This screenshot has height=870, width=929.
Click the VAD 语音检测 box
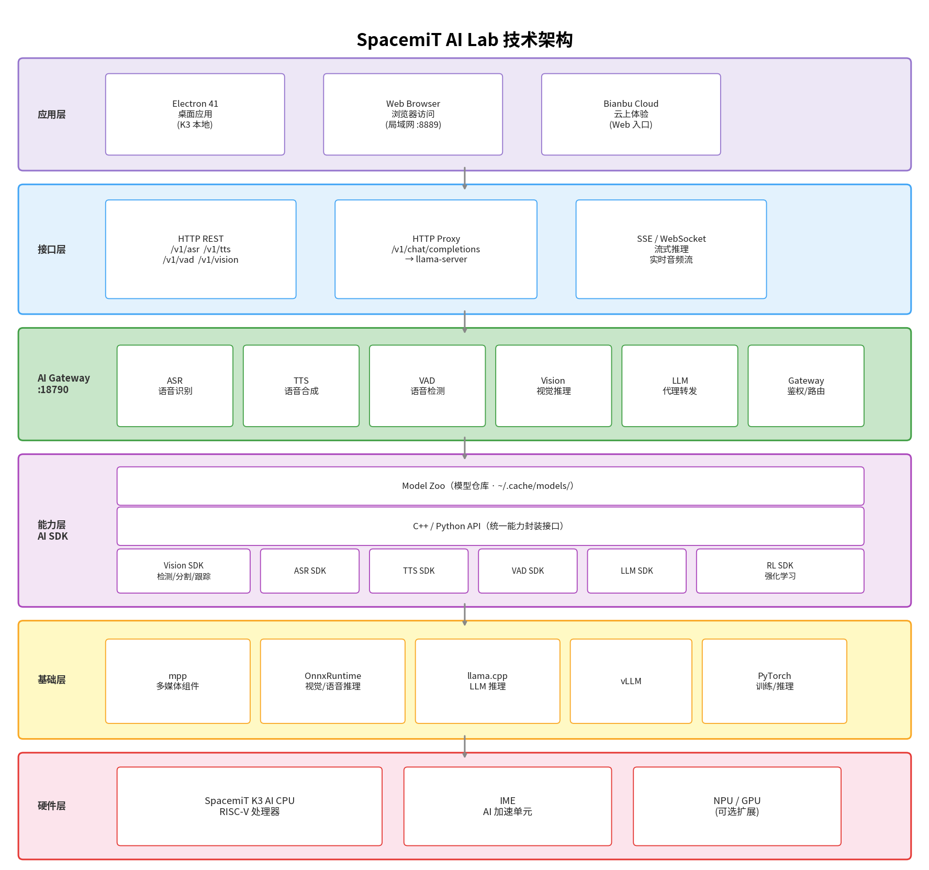428,386
